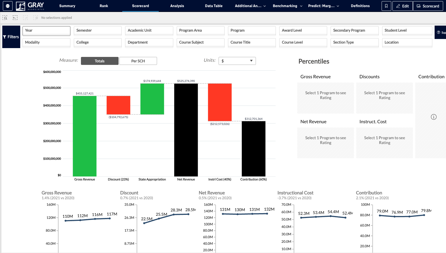This screenshot has width=446, height=253.
Task: Click the Gray Associates logo
Action: (x=30, y=6)
